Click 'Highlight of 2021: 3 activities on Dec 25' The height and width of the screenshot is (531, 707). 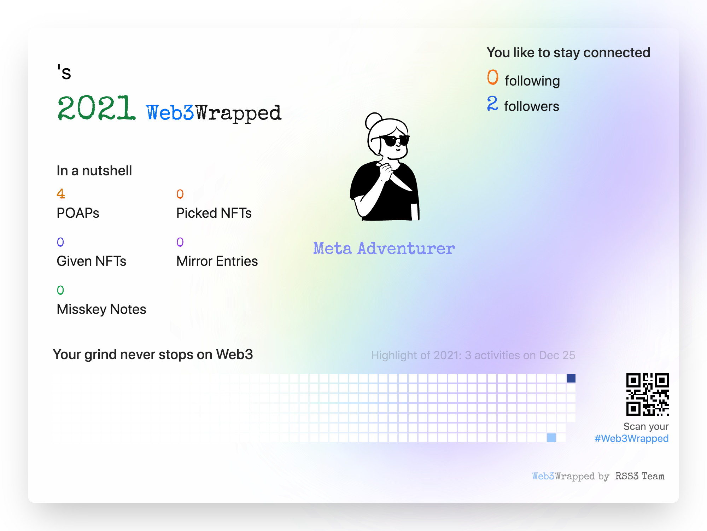click(x=473, y=355)
